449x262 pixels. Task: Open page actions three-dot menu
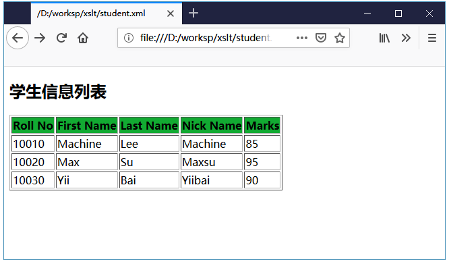pyautogui.click(x=302, y=38)
